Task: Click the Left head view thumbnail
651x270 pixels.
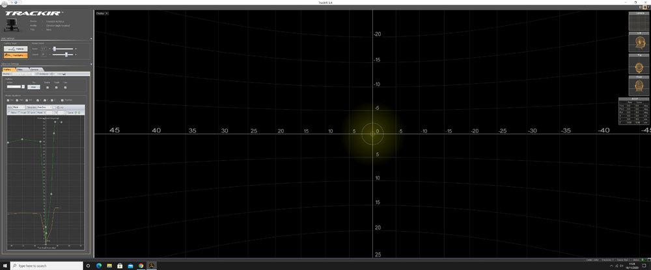Action: [x=639, y=42]
